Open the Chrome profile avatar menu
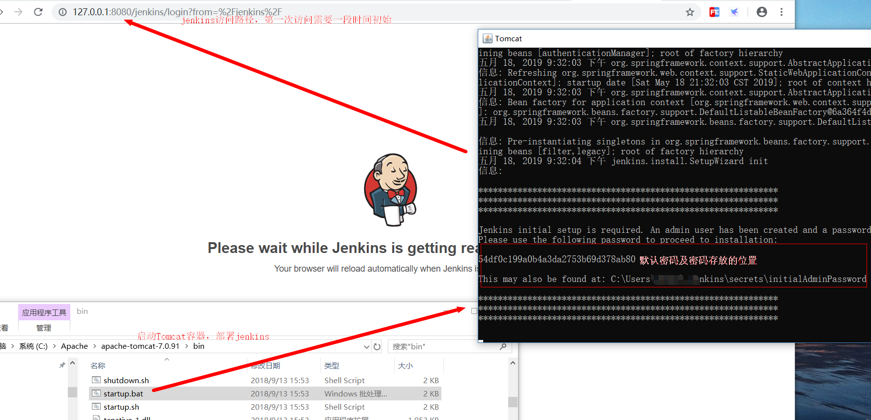 click(762, 12)
